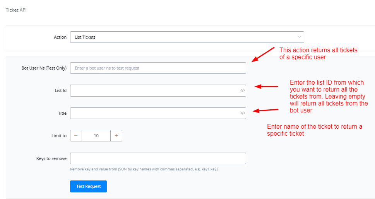Screen dimensions: 375x199
Task: Click the Action field label
Action: coord(60,37)
